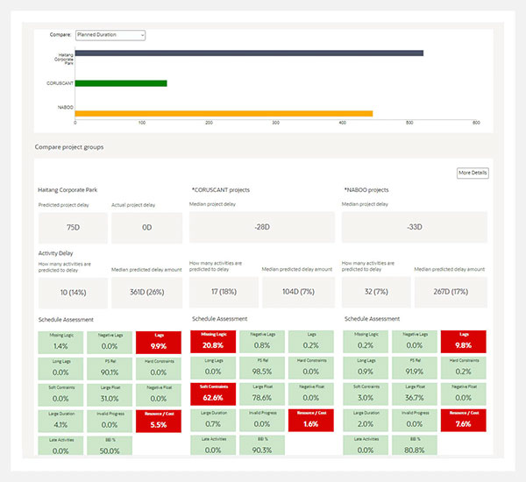Open NABOO median project delay -33D tile
526x482 pixels.
pos(414,228)
